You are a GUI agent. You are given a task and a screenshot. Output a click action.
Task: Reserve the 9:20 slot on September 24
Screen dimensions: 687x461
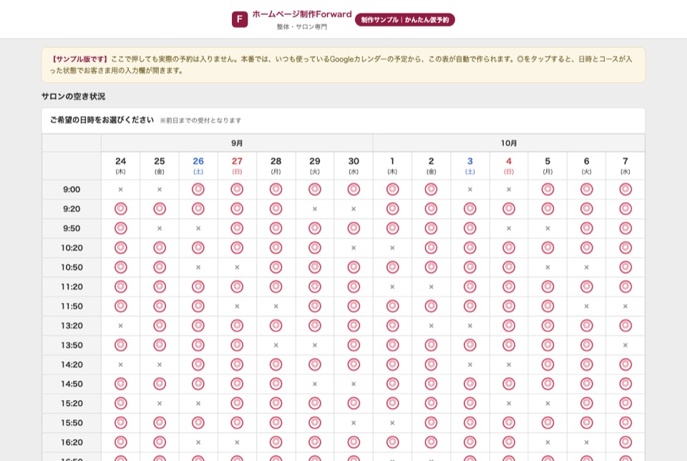120,208
